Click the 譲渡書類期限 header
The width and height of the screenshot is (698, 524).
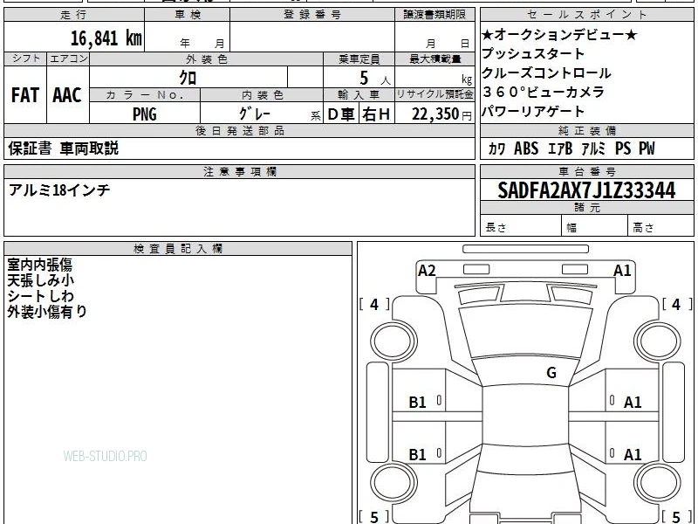[x=435, y=15]
